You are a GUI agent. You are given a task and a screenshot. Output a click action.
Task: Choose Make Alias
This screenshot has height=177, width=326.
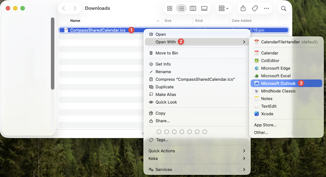197,94
